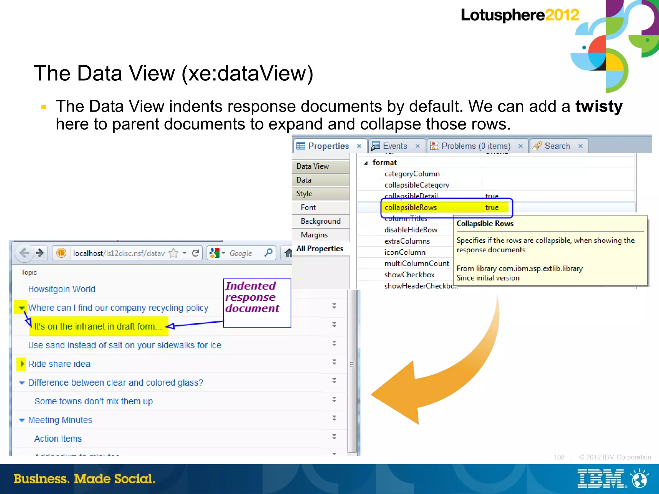This screenshot has width=659, height=494.
Task: Click the Events tab icon
Action: [x=375, y=146]
